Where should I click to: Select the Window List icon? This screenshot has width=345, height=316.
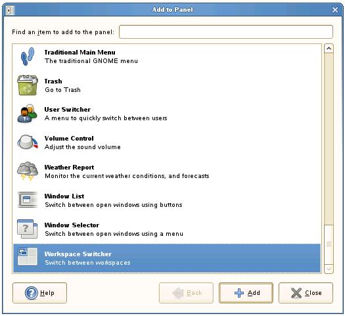[x=28, y=200]
